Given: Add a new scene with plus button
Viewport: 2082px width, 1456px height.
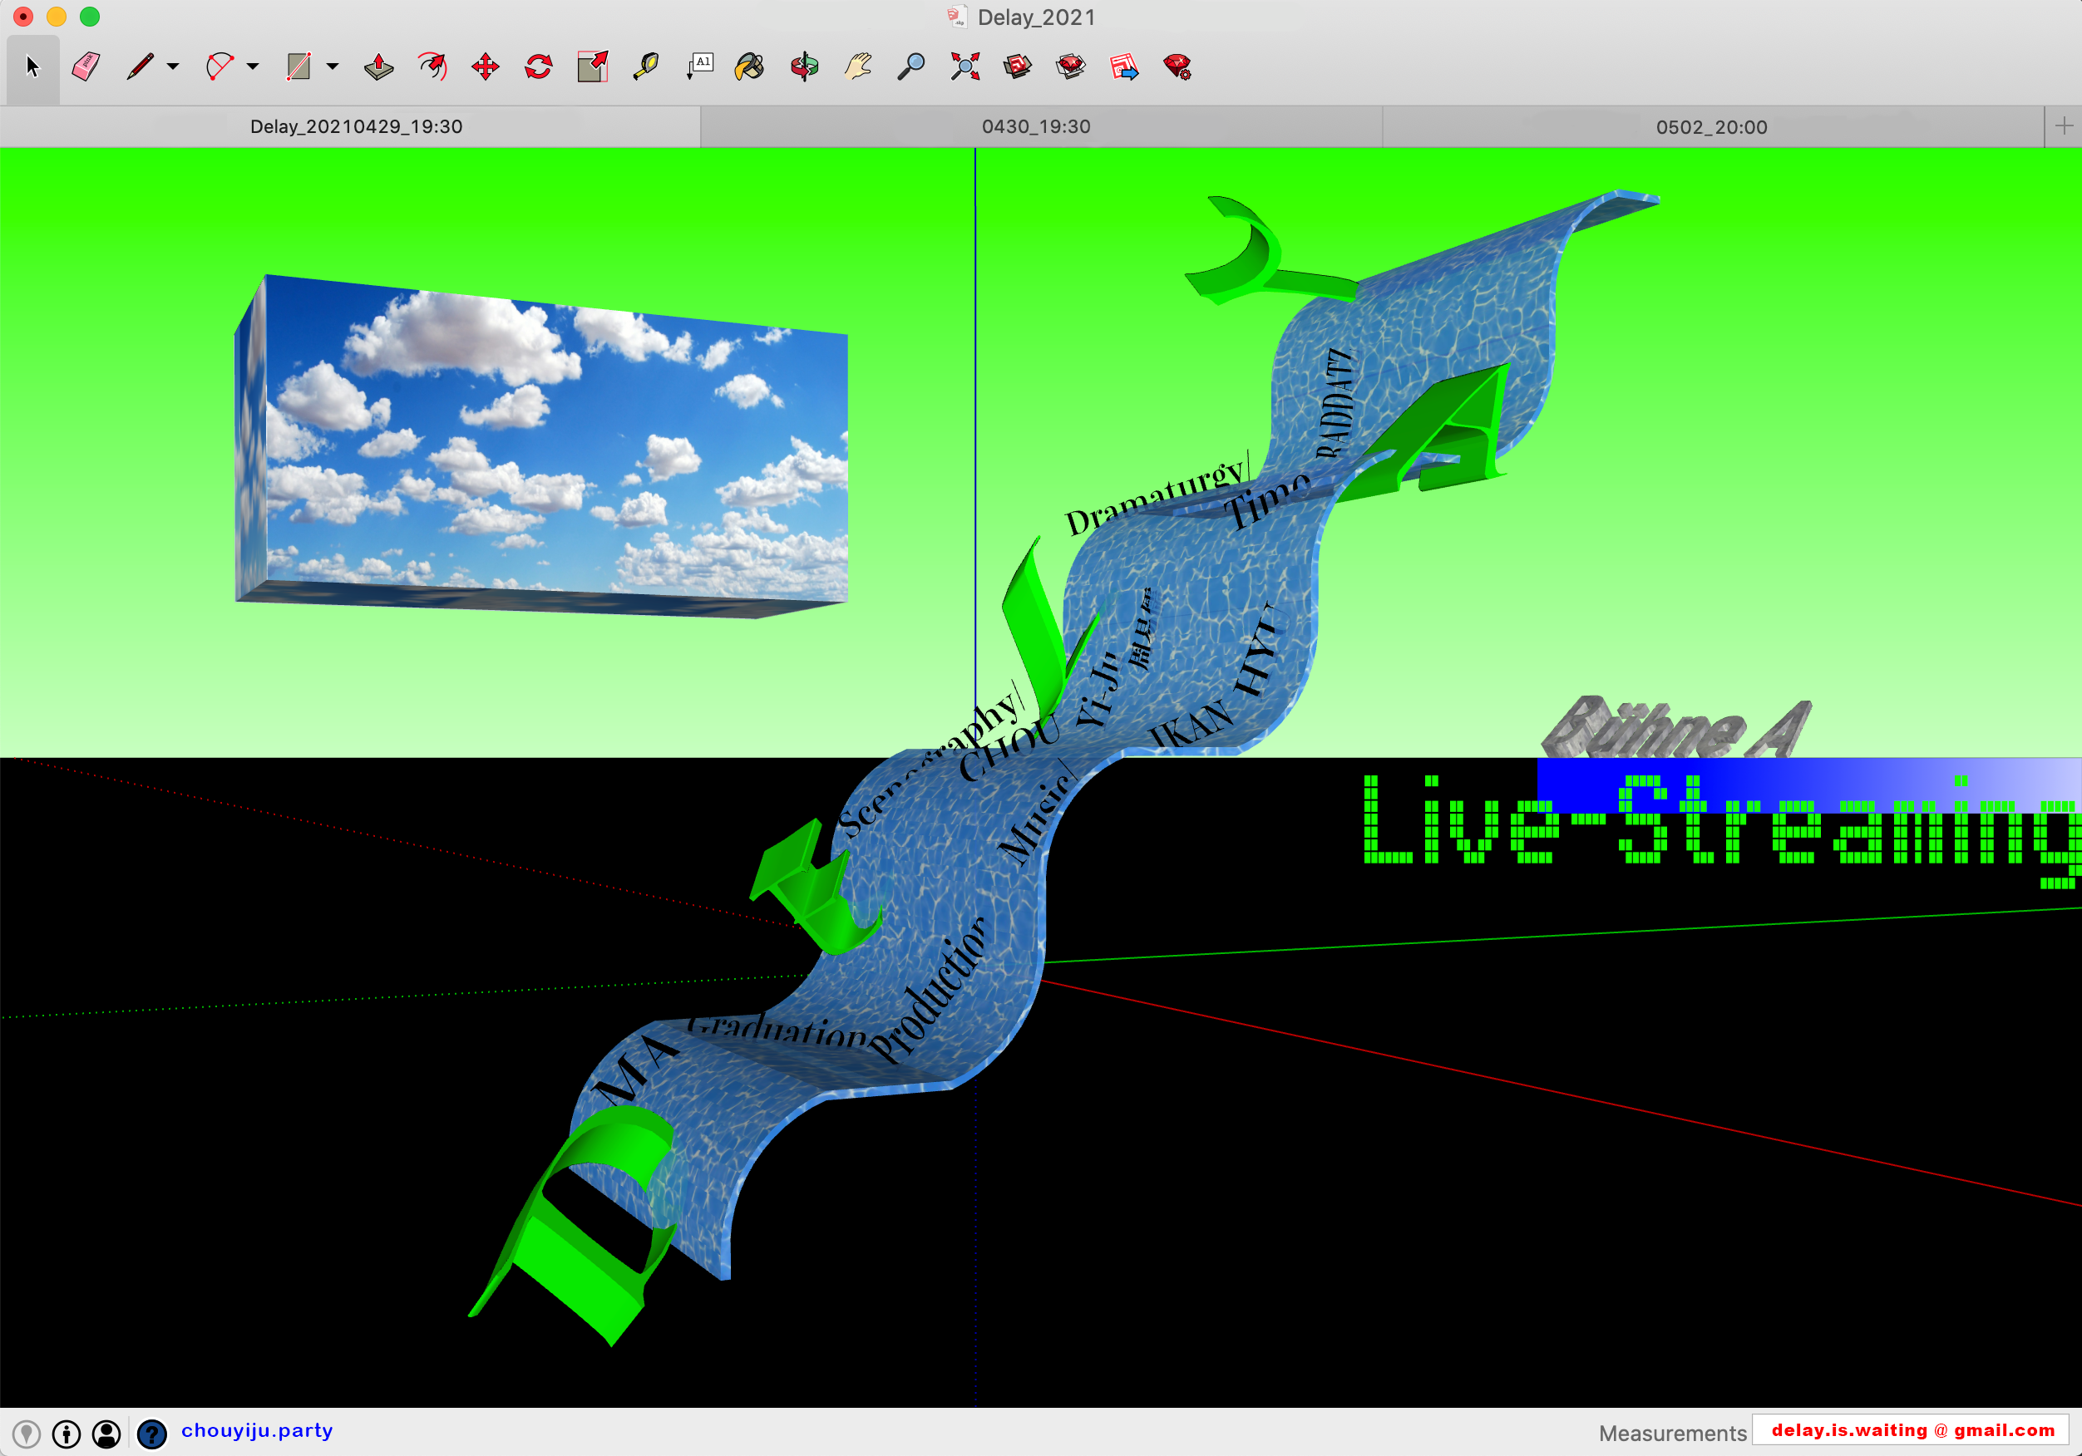Looking at the screenshot, I should (2063, 126).
